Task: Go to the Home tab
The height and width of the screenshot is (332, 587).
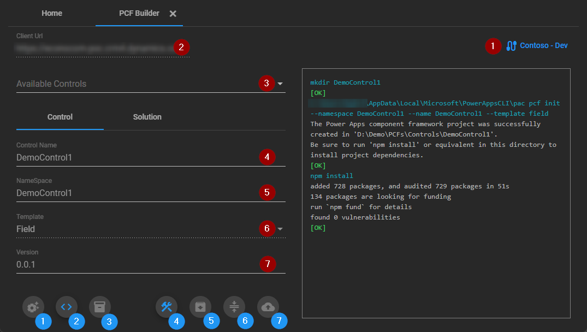Action: (x=52, y=13)
